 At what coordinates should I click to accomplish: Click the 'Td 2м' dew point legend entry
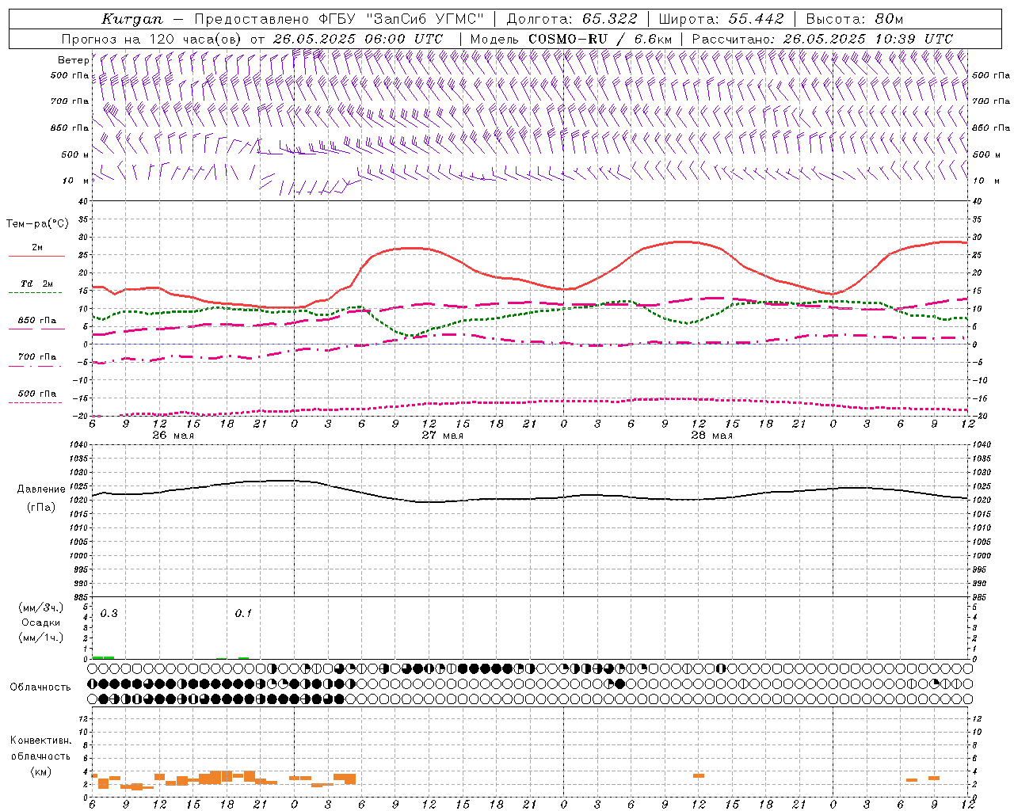pyautogui.click(x=36, y=284)
